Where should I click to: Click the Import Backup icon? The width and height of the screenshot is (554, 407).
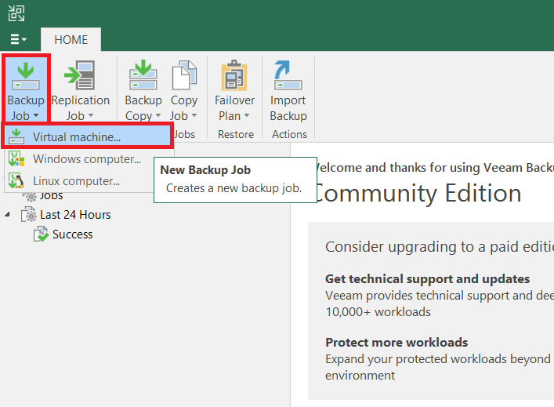(x=288, y=75)
